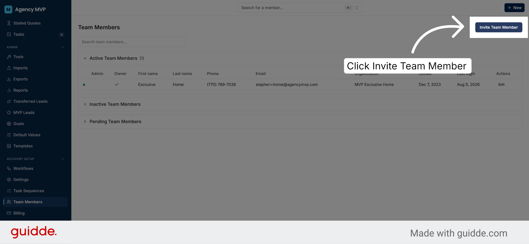Click the Default Values sliders icon
529x244 pixels.
pyautogui.click(x=9, y=135)
